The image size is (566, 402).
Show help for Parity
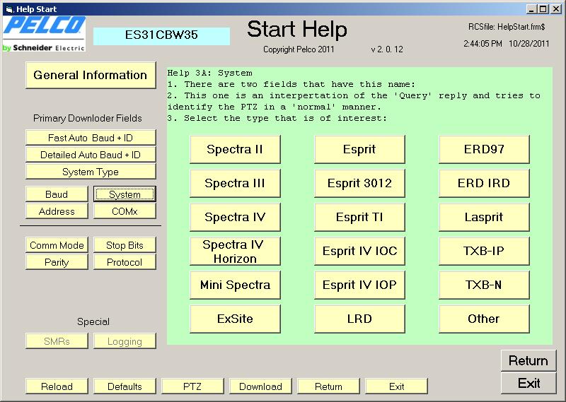(x=57, y=262)
